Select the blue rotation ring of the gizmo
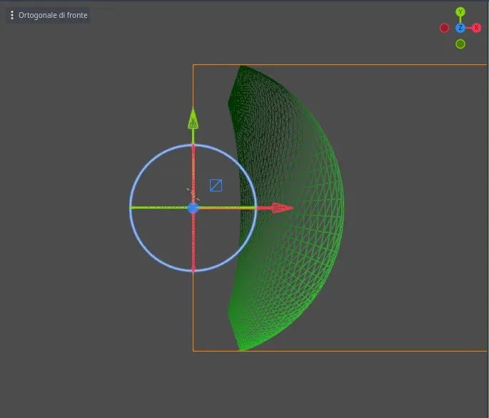This screenshot has height=418, width=489. [148, 164]
